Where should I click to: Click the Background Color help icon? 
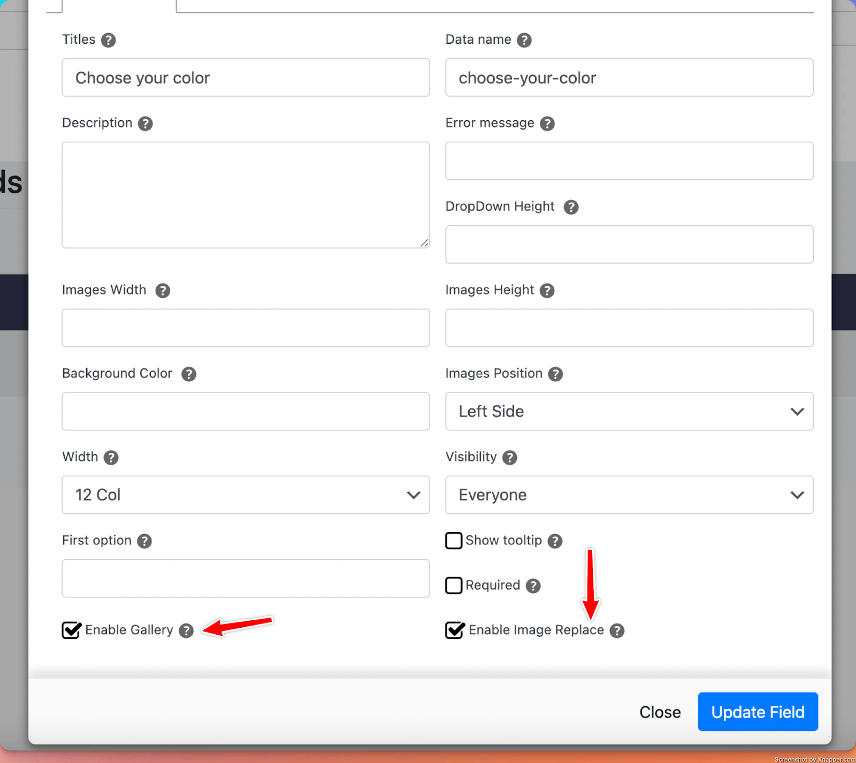pos(188,374)
